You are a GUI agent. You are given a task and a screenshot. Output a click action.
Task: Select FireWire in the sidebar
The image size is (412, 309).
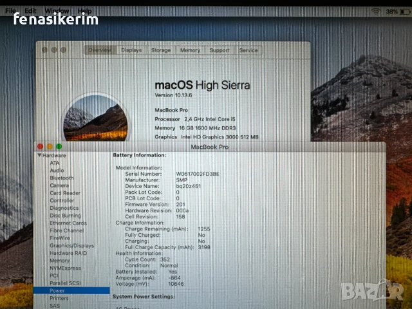tap(60, 238)
